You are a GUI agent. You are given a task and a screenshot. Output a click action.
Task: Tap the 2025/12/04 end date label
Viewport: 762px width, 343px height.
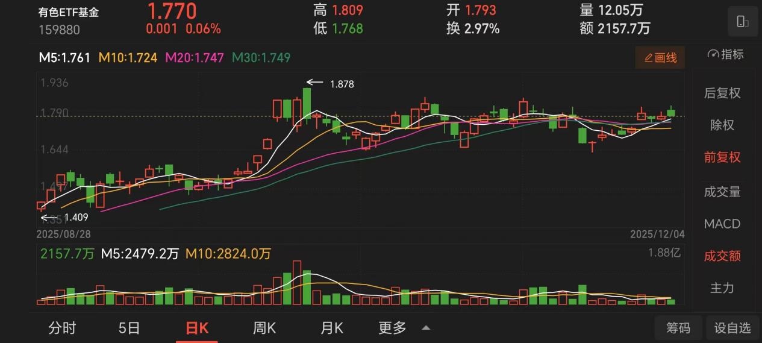pyautogui.click(x=657, y=234)
